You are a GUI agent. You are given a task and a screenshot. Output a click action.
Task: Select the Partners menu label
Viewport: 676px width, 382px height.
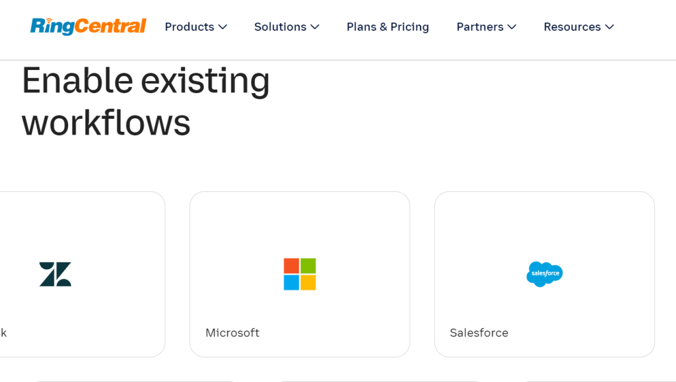tap(480, 27)
